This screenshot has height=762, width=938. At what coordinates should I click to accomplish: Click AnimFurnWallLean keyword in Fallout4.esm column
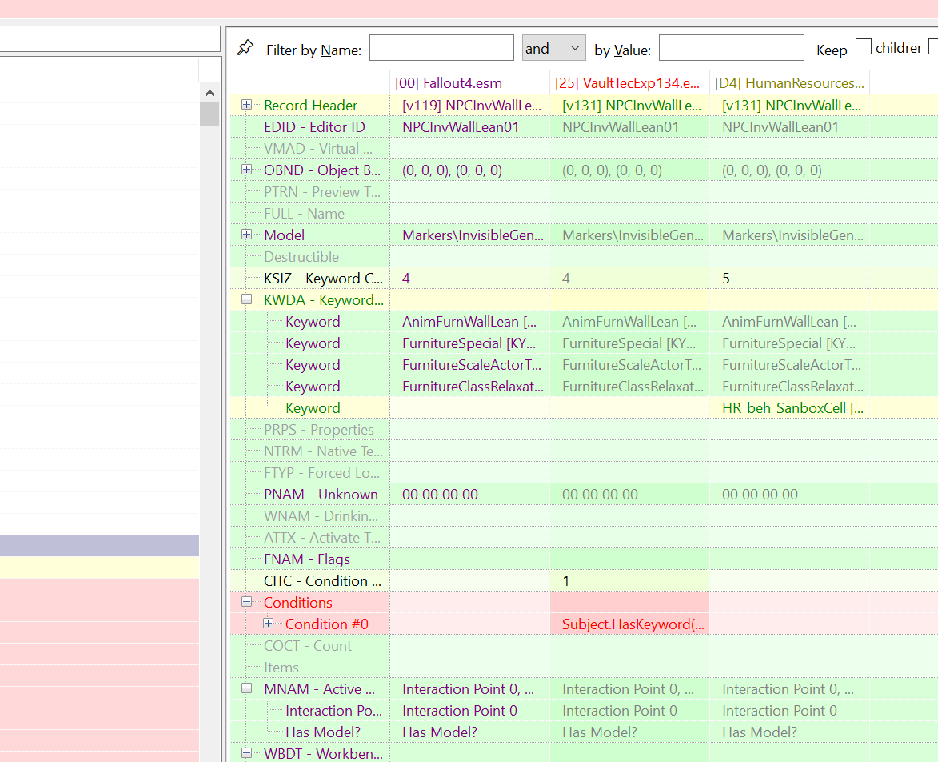pyautogui.click(x=469, y=322)
